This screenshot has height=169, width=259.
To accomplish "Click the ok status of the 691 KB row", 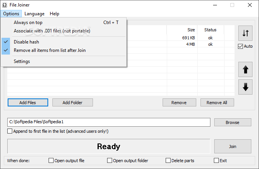I will 210,38.
